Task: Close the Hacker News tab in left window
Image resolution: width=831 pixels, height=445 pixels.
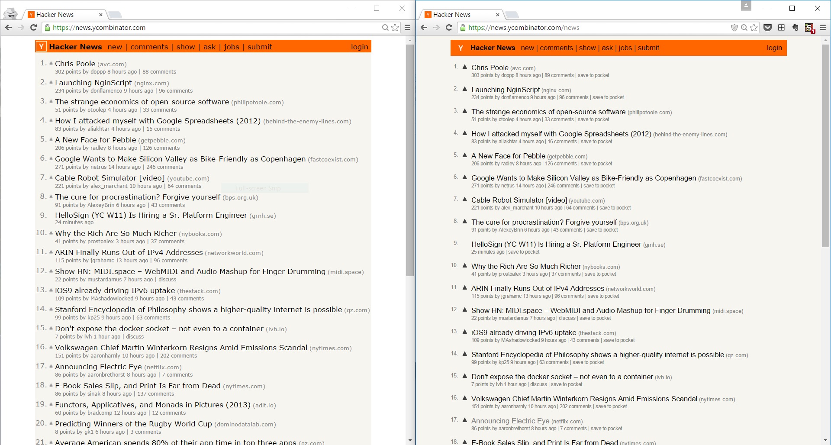Action: tap(100, 14)
